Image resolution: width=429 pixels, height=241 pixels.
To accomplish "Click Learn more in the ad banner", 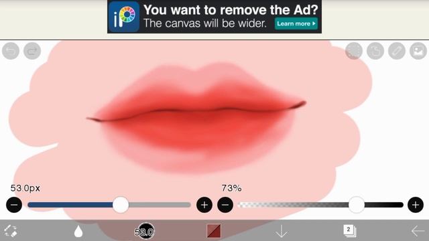I will click(x=296, y=24).
